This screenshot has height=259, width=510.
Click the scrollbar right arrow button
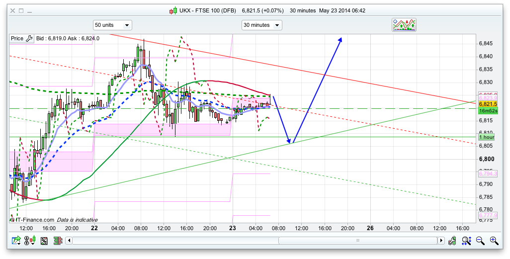click(x=440, y=241)
